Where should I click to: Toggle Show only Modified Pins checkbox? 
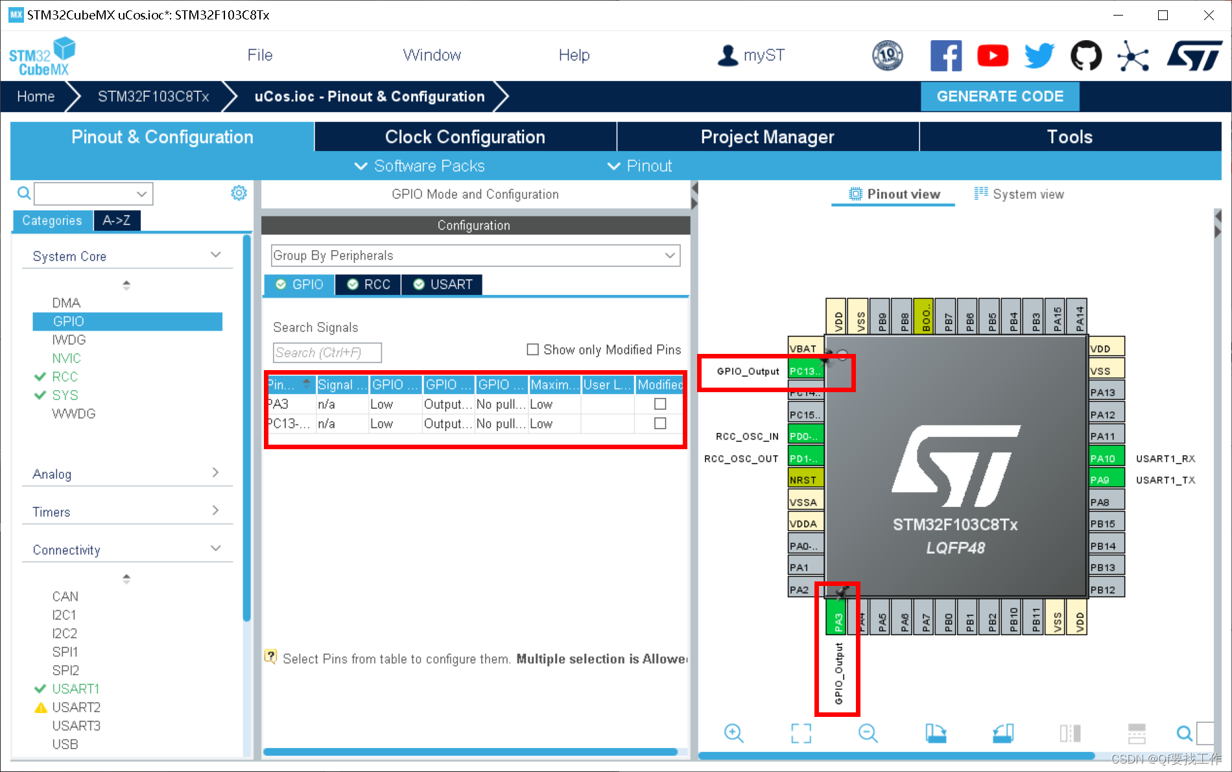533,349
